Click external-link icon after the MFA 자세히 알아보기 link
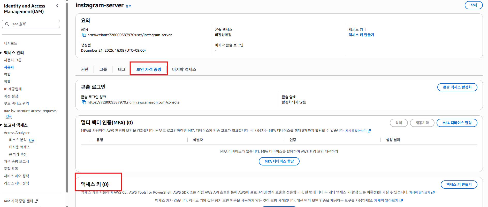Viewport: 488px width, 207px height. point(369,131)
